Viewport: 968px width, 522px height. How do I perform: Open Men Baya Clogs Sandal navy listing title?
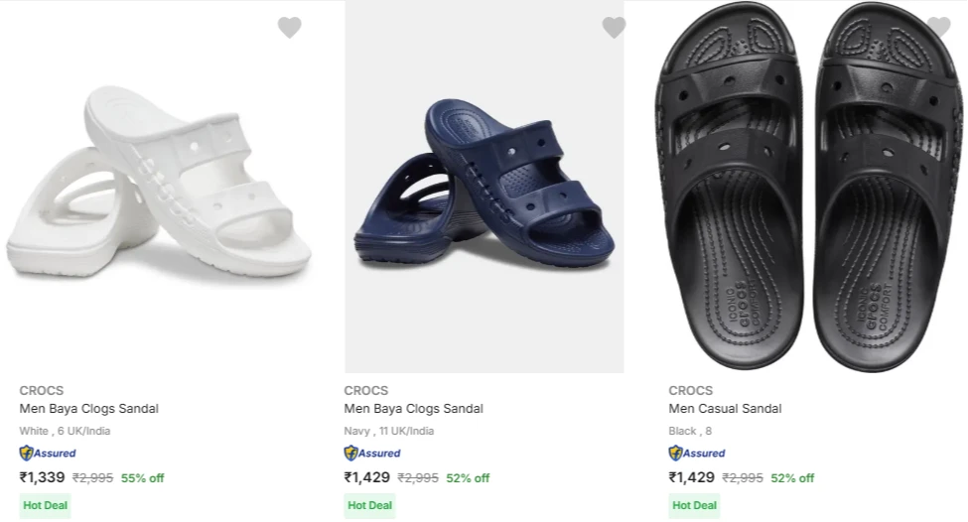[414, 409]
